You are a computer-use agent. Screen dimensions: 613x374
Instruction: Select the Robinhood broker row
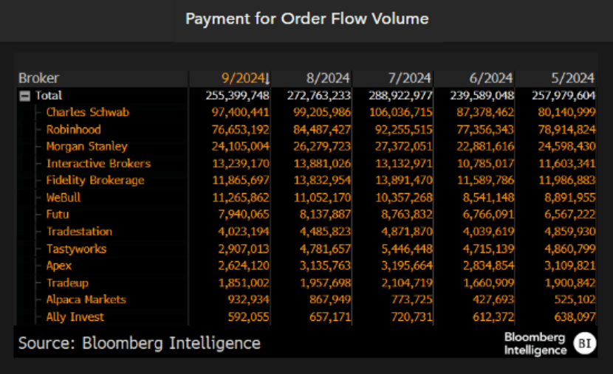[74, 129]
